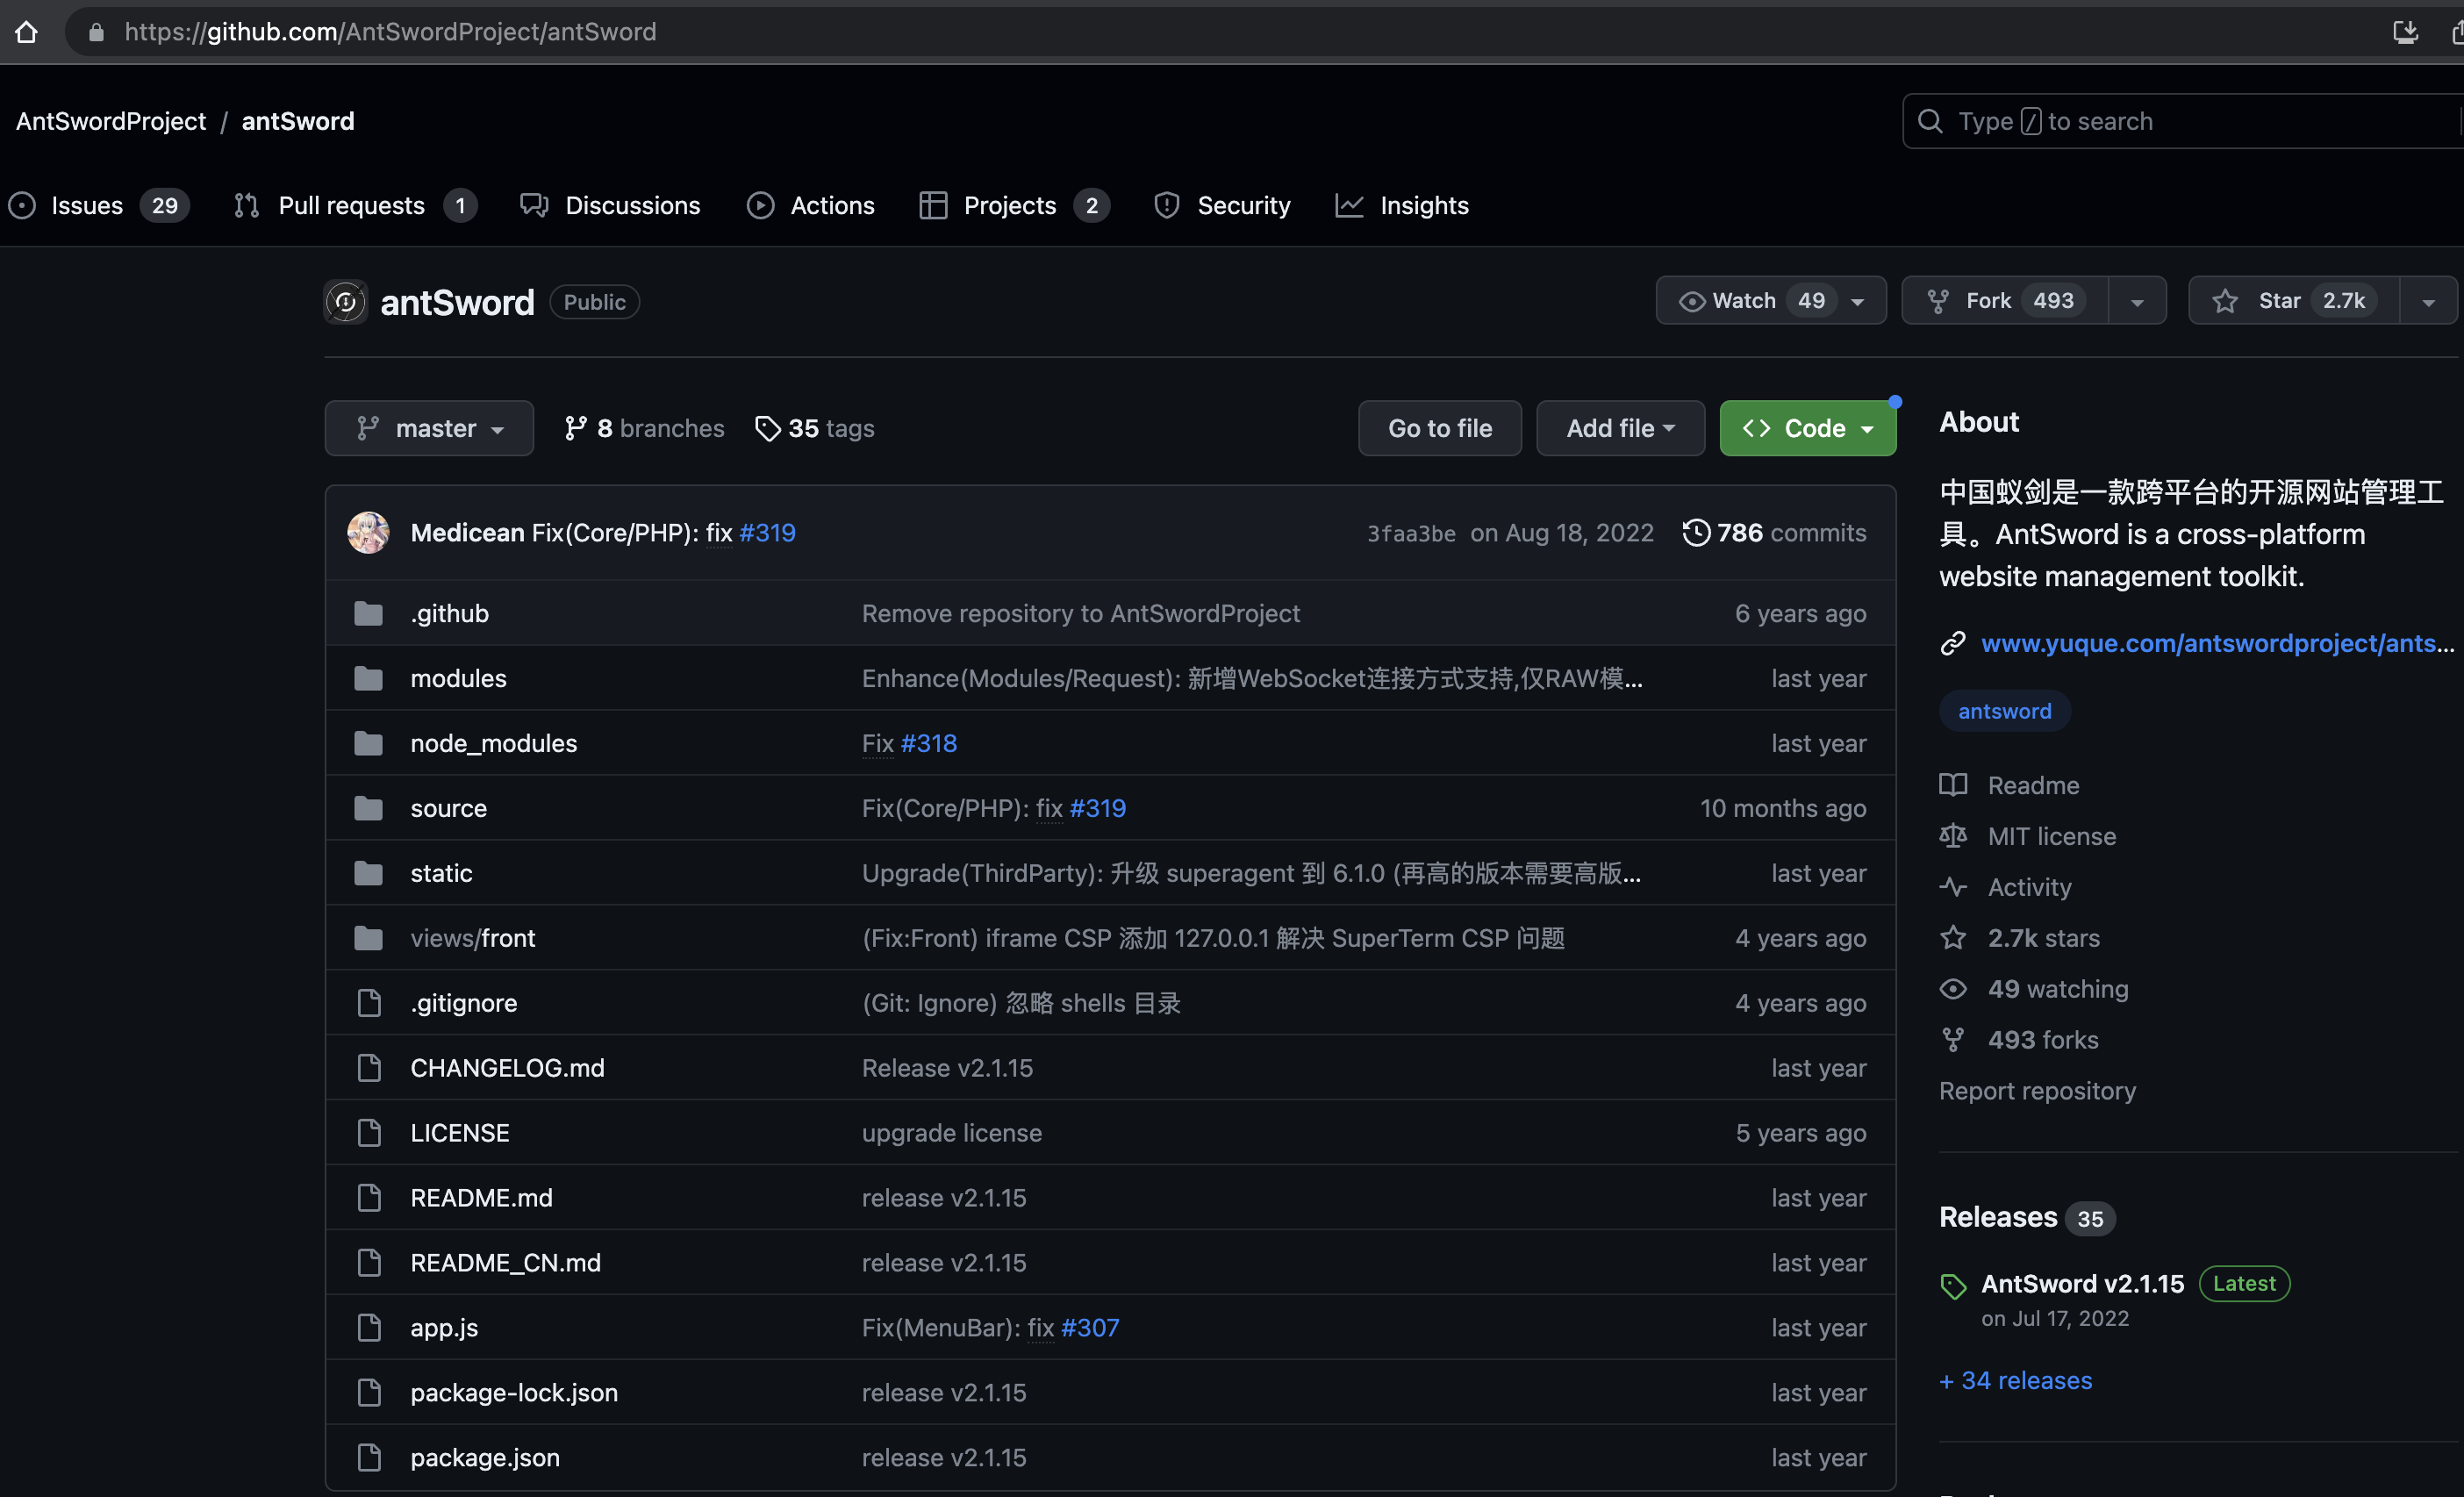Click the branch icon beside 8 branches
The height and width of the screenshot is (1497, 2464).
[x=575, y=429]
